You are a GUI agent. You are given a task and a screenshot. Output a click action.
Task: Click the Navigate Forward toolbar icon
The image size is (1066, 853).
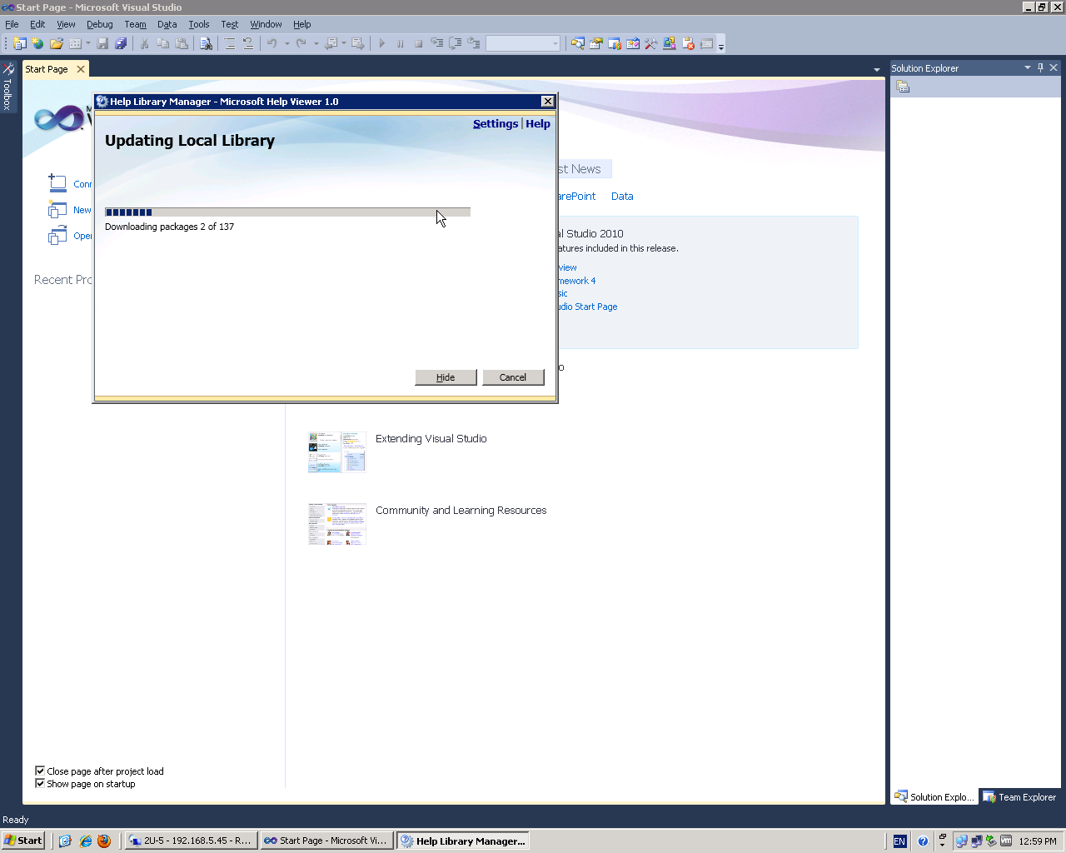click(x=358, y=43)
